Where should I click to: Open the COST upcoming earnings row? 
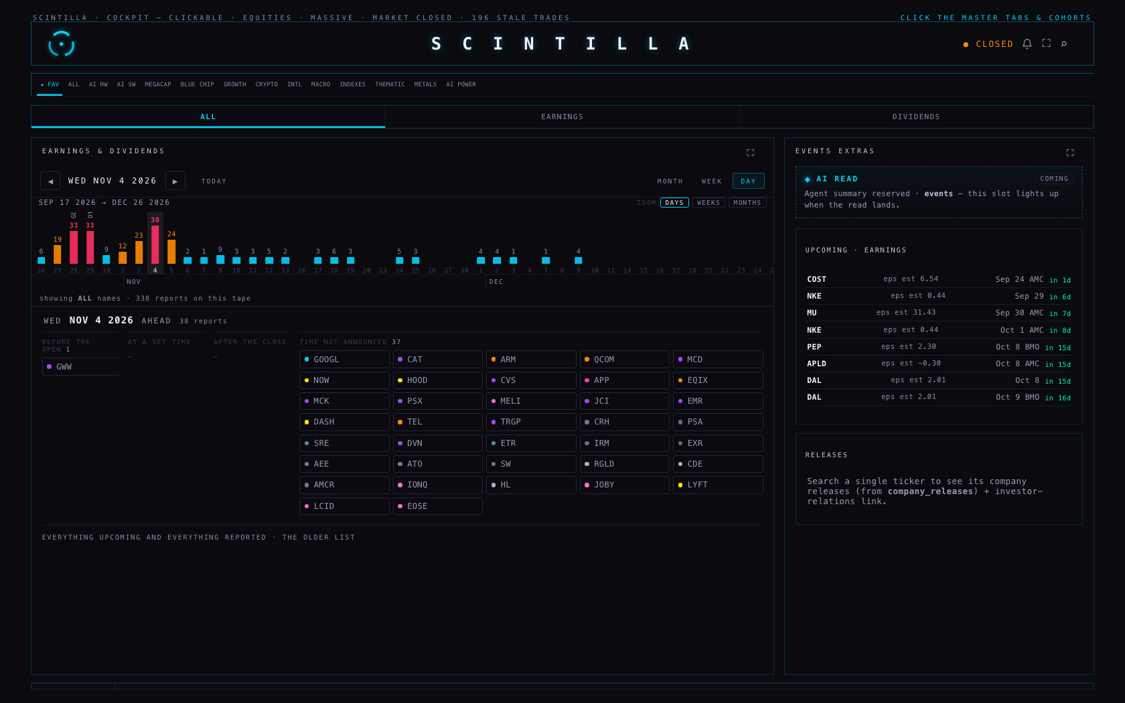pos(939,279)
